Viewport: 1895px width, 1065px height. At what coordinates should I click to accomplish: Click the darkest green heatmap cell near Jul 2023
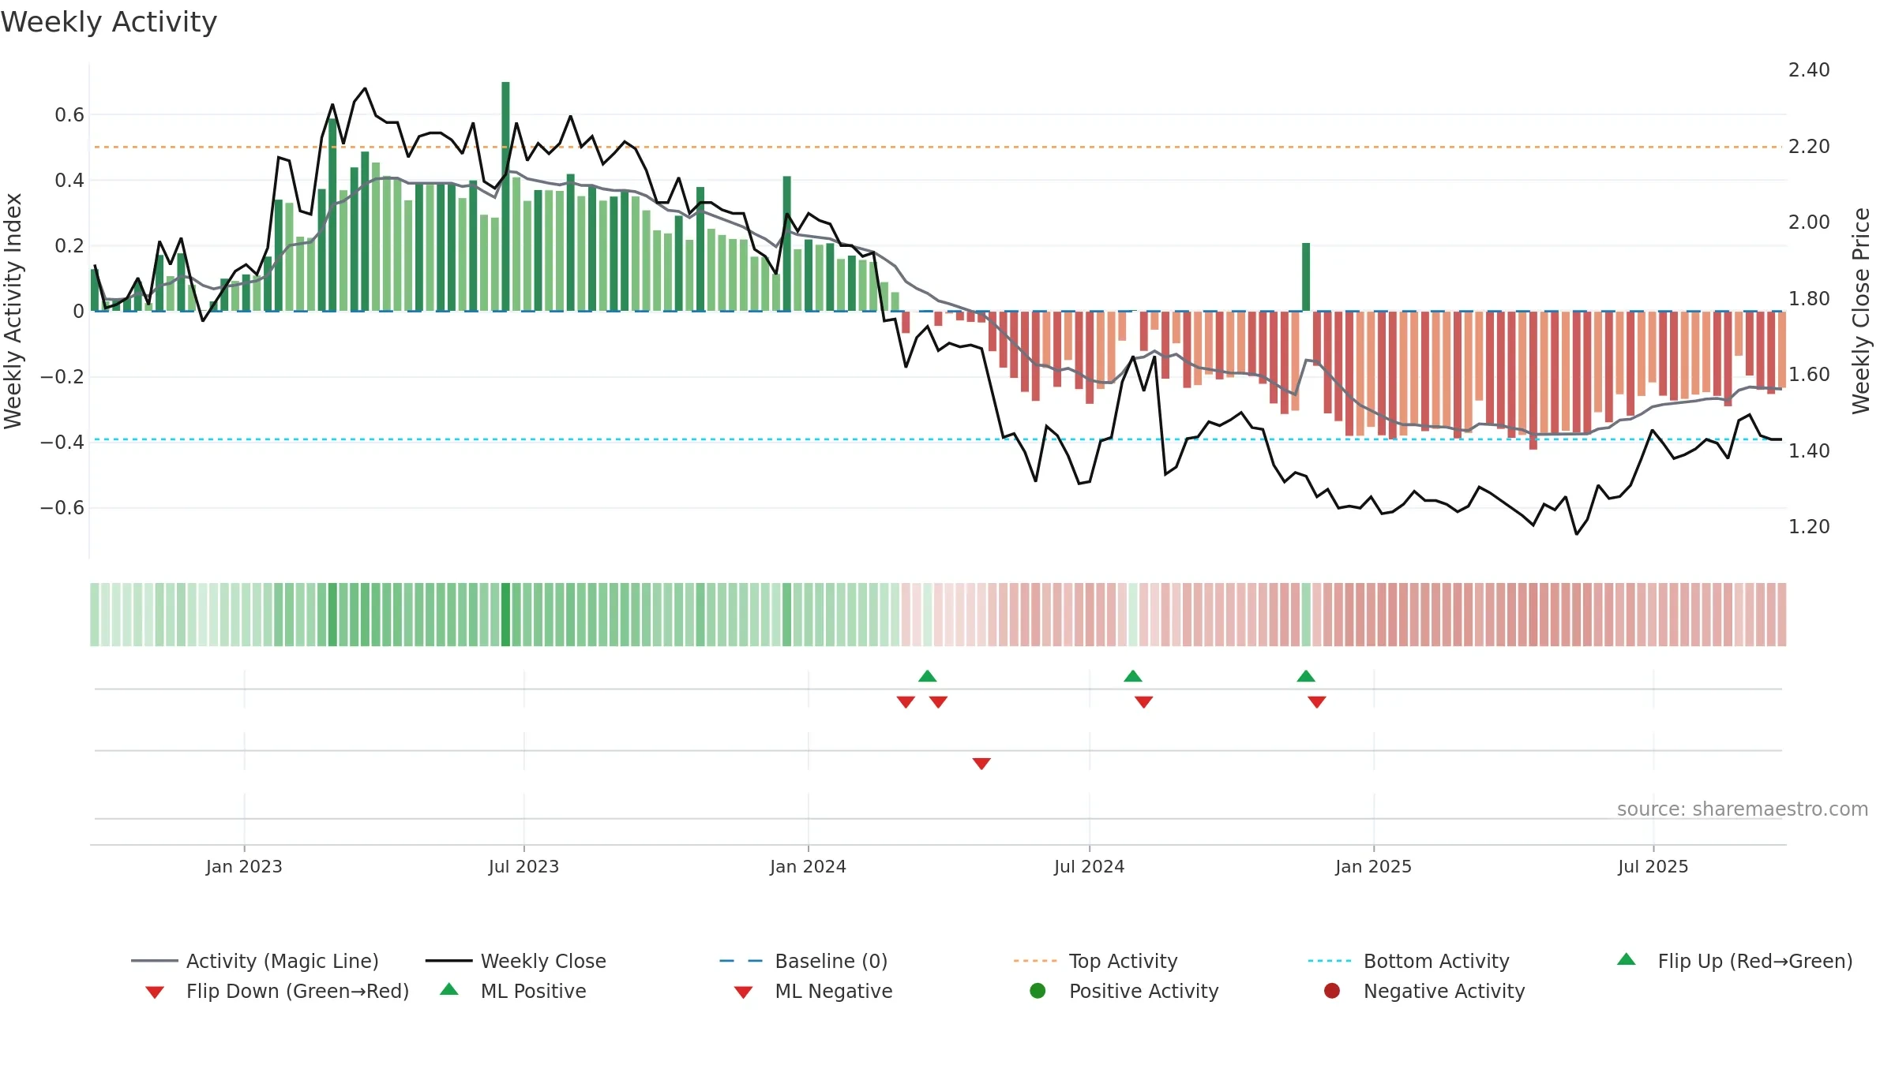(505, 615)
